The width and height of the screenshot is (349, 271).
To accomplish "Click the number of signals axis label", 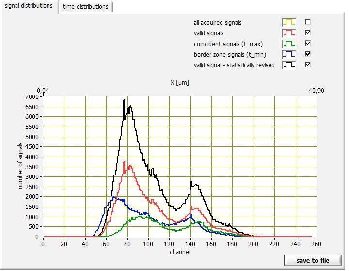I will [x=21, y=166].
